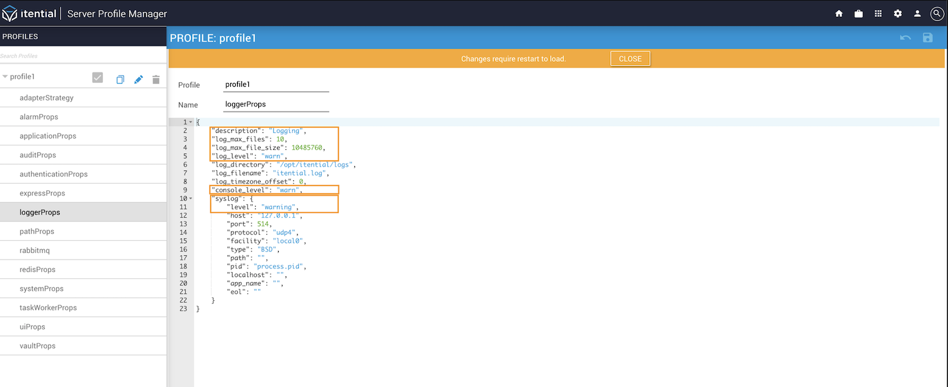Select auditProps in profile list

(x=84, y=155)
